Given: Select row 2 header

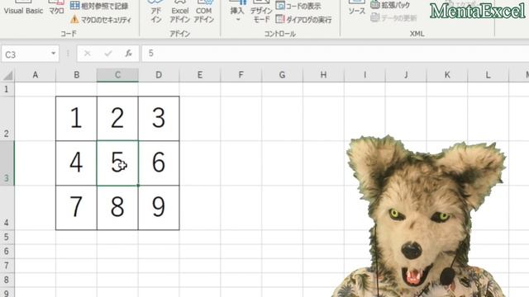Looking at the screenshot, I should (7, 119).
